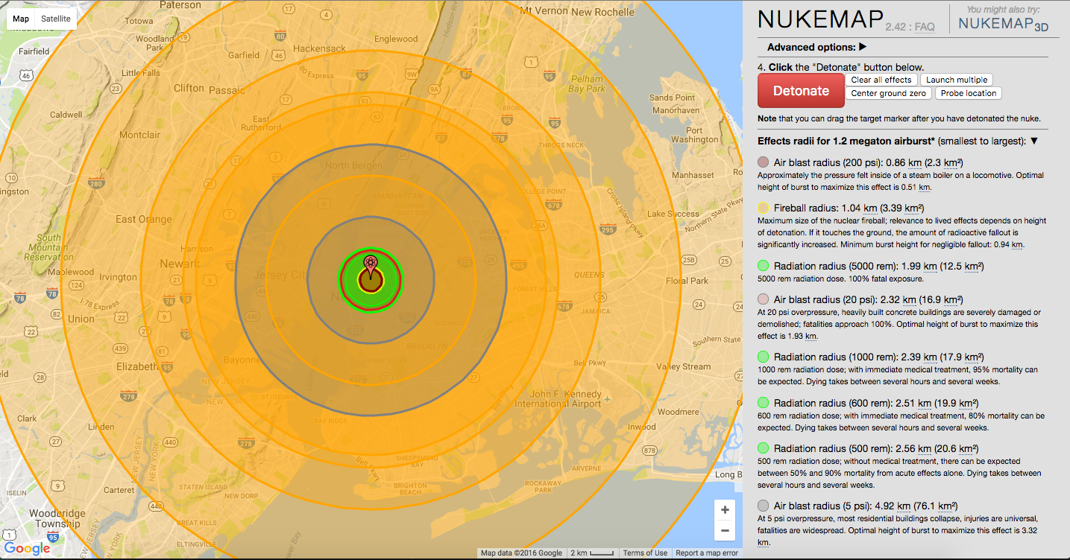Collapse the effects radii list arrow
The width and height of the screenshot is (1070, 560).
coord(1034,141)
